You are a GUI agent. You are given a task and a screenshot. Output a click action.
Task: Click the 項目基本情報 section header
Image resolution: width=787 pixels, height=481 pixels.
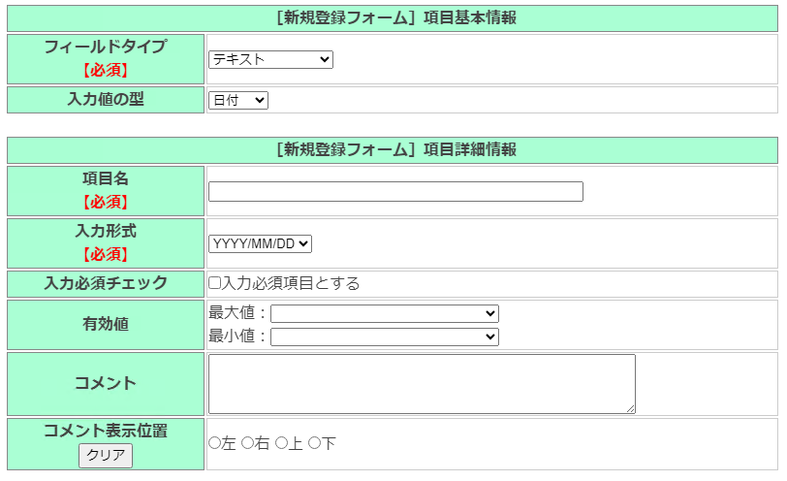(x=395, y=17)
